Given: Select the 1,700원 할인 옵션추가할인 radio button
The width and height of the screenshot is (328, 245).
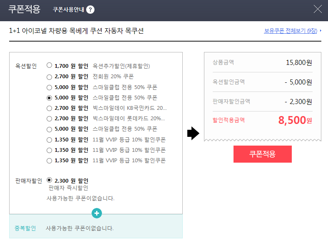Looking at the screenshot, I should 50,65.
